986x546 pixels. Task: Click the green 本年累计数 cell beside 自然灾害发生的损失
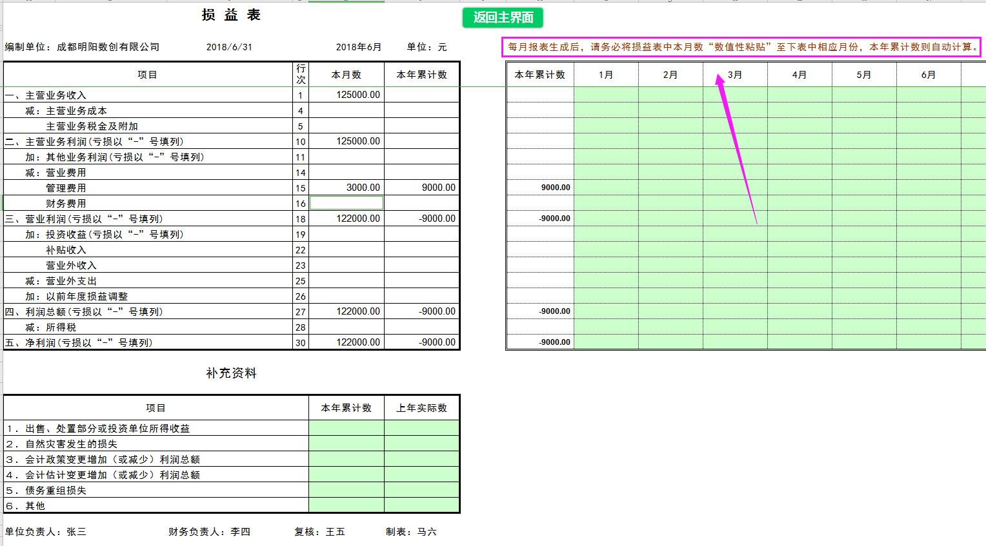[347, 443]
